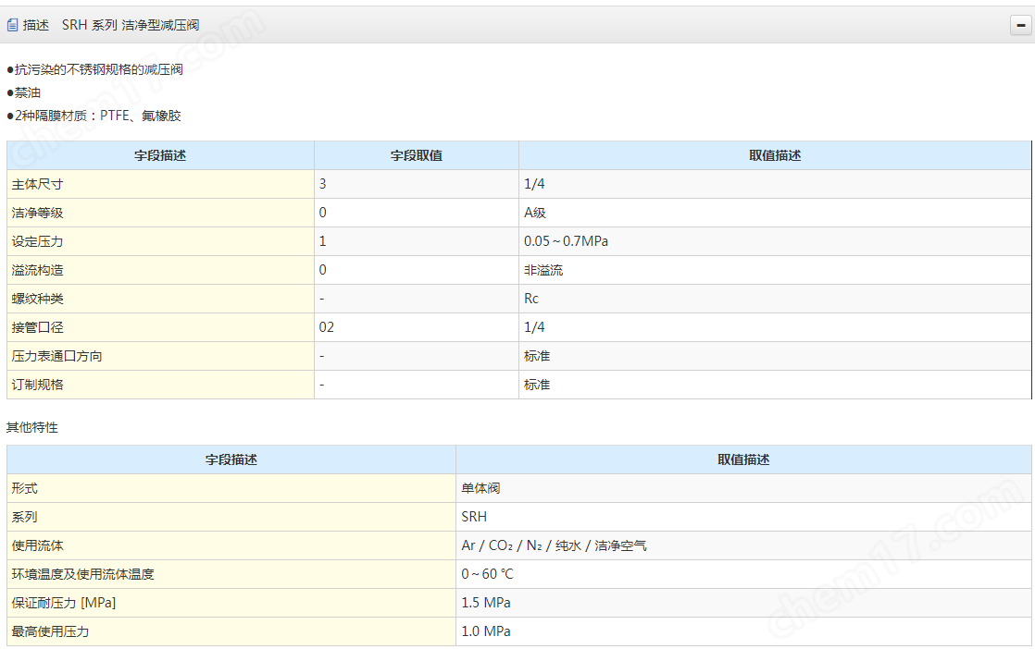Select the Rc value cell
This screenshot has width=1035, height=649.
coord(775,300)
